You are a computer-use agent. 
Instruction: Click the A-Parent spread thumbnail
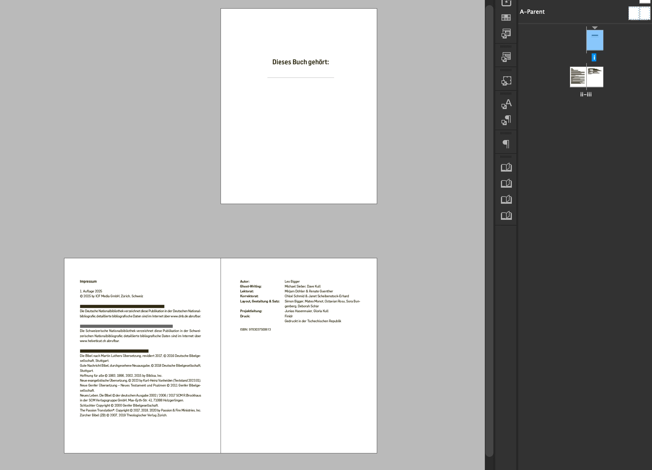639,13
